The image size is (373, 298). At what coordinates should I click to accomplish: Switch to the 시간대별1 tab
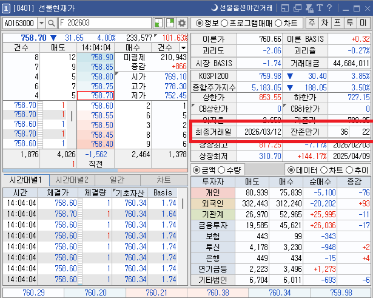tap(25, 180)
